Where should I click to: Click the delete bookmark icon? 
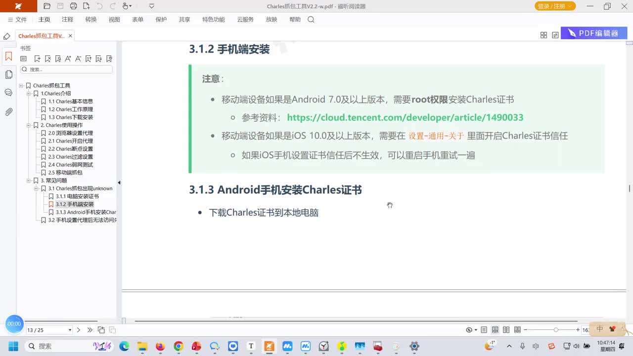47,58
